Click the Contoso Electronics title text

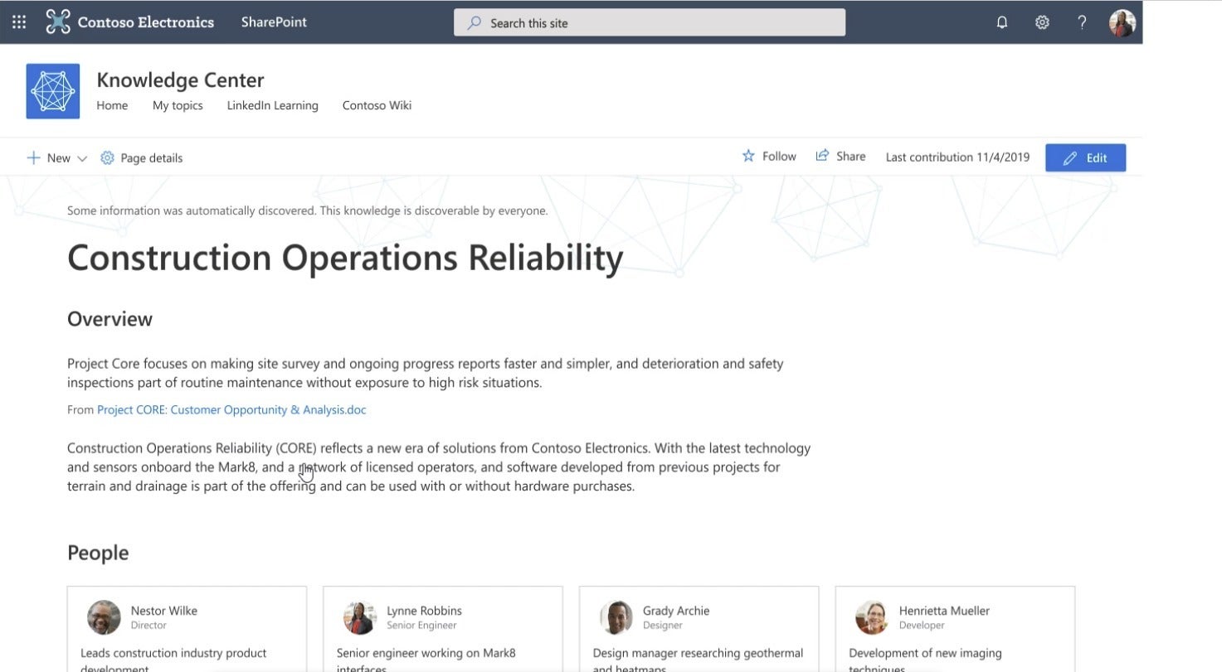click(x=146, y=22)
